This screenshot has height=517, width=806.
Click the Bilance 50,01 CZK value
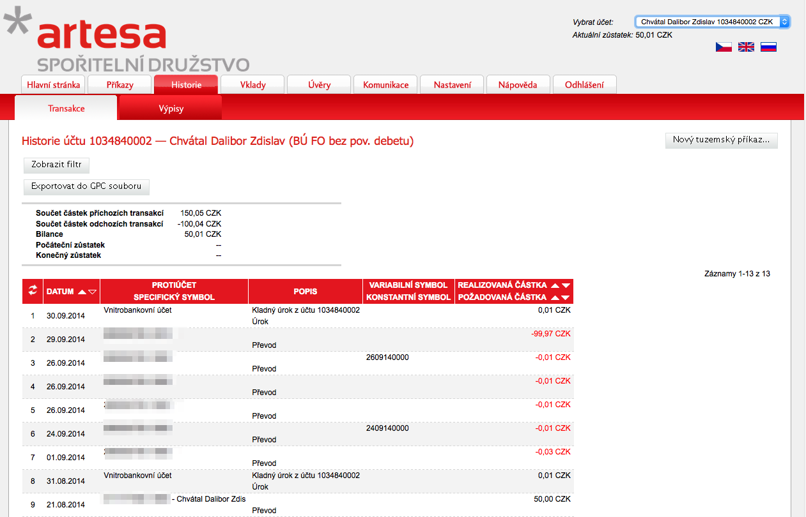[203, 234]
